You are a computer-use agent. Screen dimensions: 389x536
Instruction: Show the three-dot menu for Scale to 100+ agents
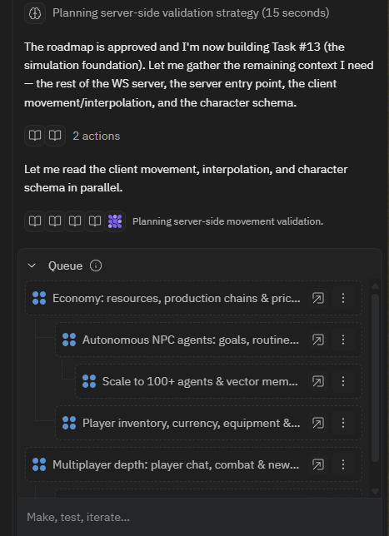click(343, 381)
